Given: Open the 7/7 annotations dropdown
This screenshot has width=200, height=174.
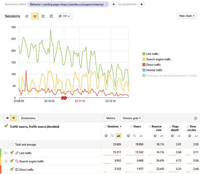Looking at the screenshot, I should point(65,16).
